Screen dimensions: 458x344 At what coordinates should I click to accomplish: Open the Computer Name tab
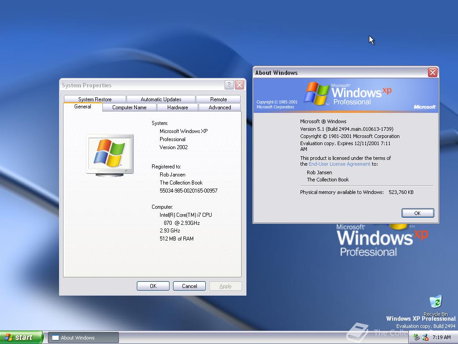click(129, 107)
